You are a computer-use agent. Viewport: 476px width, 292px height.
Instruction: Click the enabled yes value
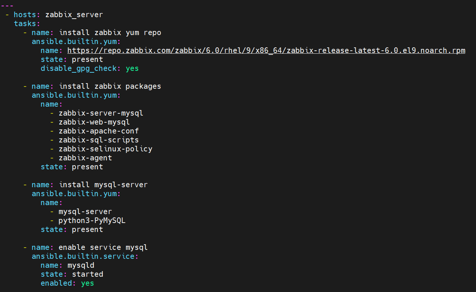(88, 283)
